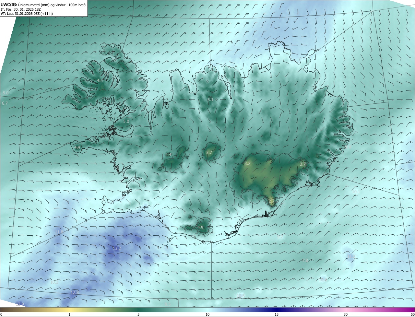This screenshot has height=317, width=415.
Task: Click the 8.0 value label
Action: coord(6,93)
